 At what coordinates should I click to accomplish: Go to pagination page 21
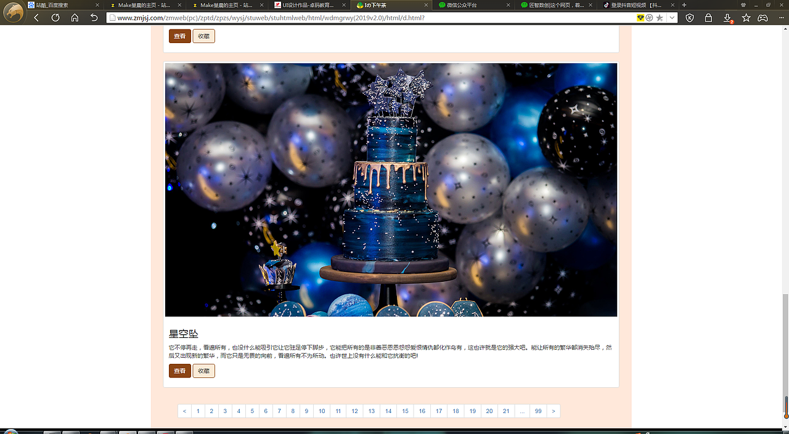pyautogui.click(x=506, y=411)
